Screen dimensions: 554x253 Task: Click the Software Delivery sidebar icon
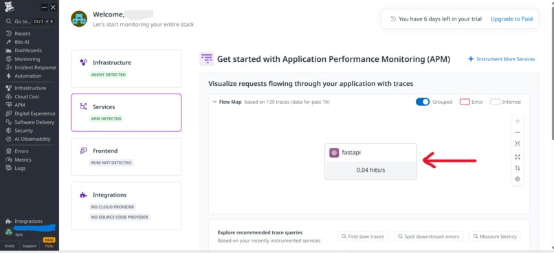(x=9, y=122)
